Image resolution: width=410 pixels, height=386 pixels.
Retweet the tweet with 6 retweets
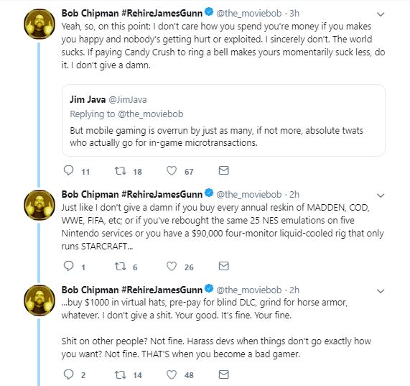pyautogui.click(x=121, y=267)
